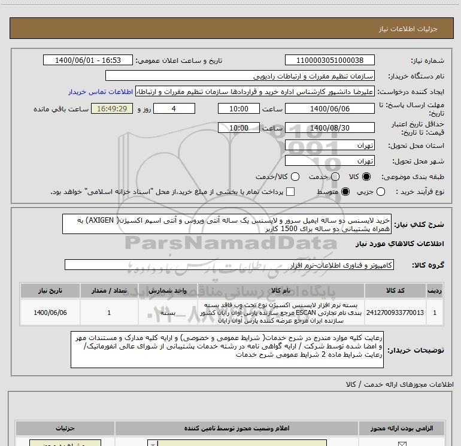Viewport: 461px width, 446px height.
Task: Select the خدمت radio button
Action: click(335, 177)
